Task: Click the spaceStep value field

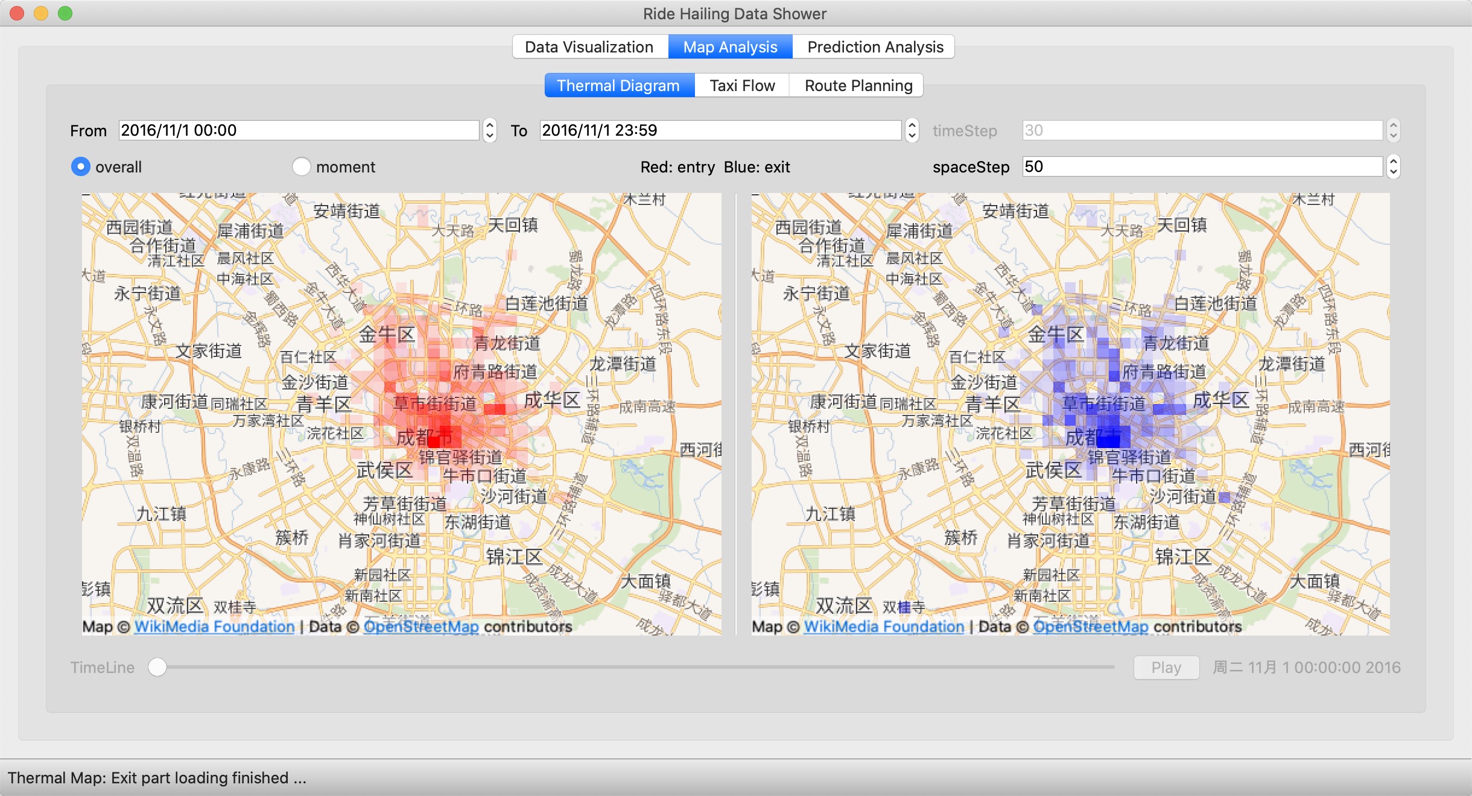Action: tap(1202, 166)
